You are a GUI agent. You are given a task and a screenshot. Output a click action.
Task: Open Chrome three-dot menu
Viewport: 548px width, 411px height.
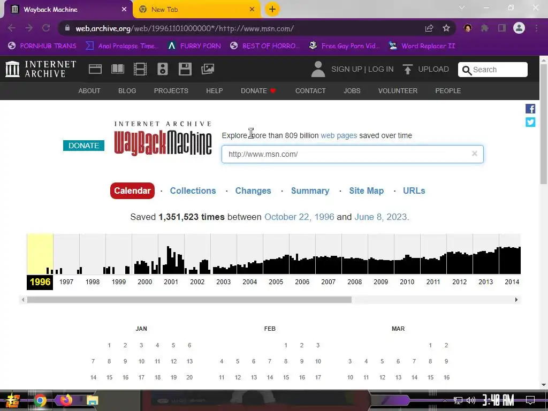coord(536,28)
